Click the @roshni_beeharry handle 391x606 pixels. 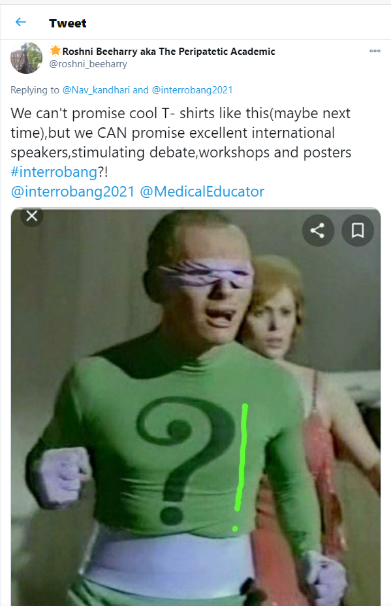coord(88,64)
